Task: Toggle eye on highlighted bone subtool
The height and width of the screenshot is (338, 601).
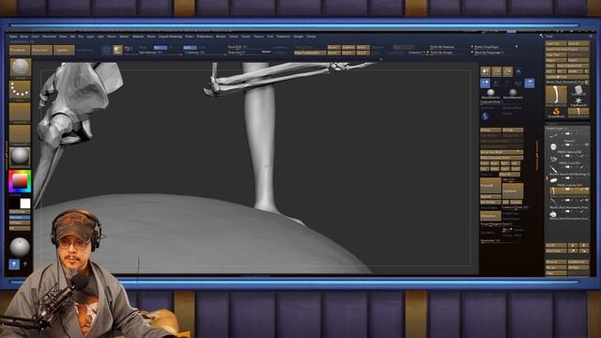Action: [586, 189]
